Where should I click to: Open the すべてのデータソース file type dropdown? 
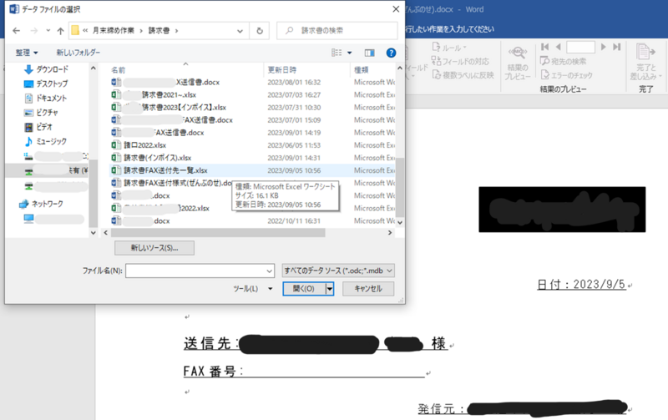tap(338, 271)
